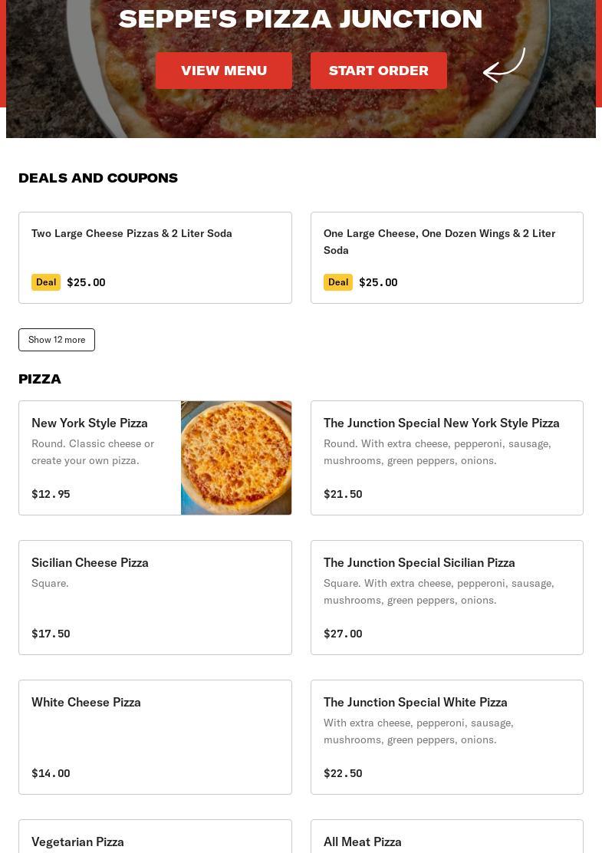Select New York Style Pizza title
This screenshot has height=853, width=602.
(90, 423)
